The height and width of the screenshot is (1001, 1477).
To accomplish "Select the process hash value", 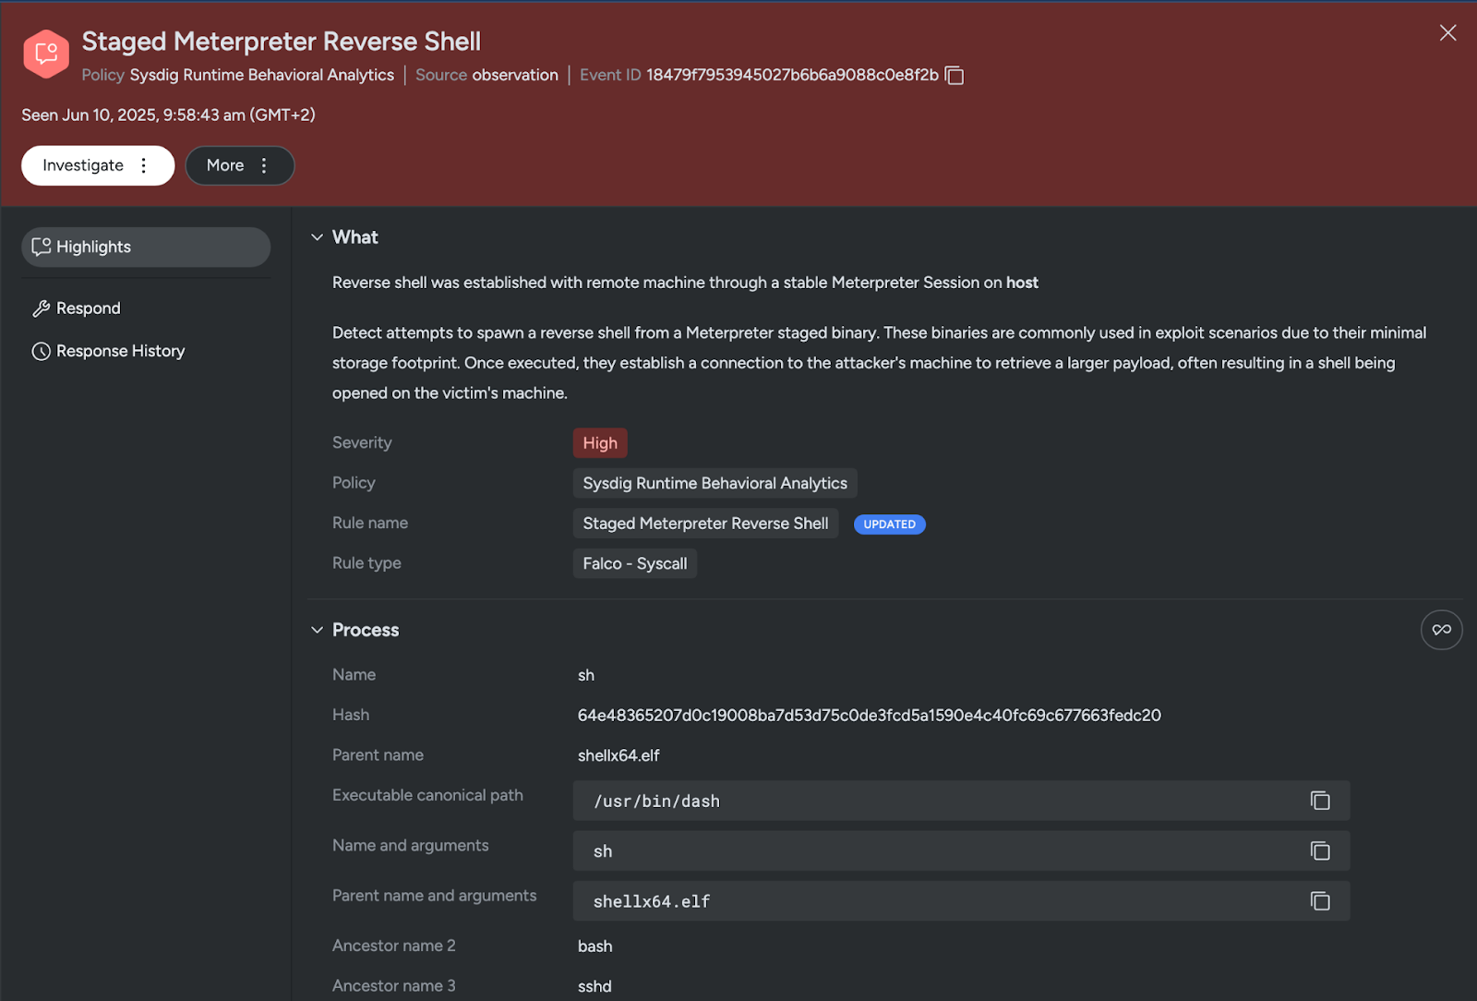I will [870, 715].
